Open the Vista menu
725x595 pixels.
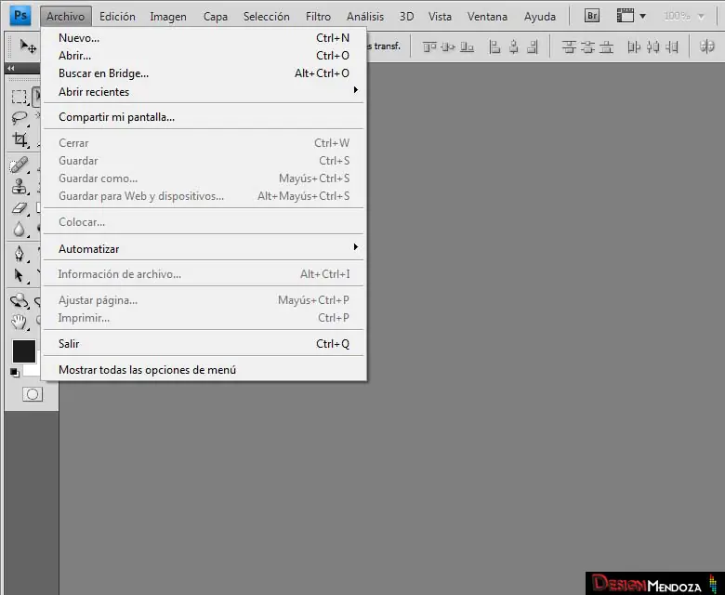(440, 16)
